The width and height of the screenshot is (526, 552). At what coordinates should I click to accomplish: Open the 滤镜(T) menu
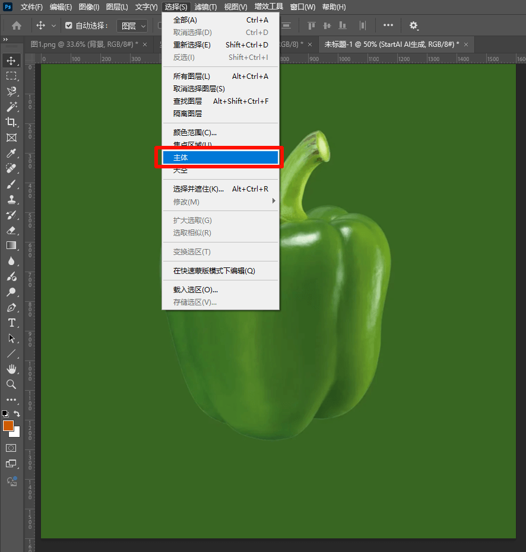205,7
